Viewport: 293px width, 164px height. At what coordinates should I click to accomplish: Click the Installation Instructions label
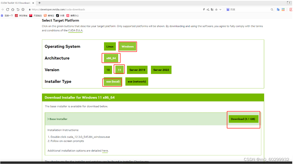tap(63, 130)
